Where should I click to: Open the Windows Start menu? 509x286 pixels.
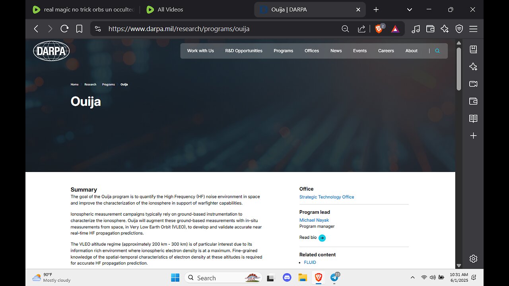[x=175, y=278]
